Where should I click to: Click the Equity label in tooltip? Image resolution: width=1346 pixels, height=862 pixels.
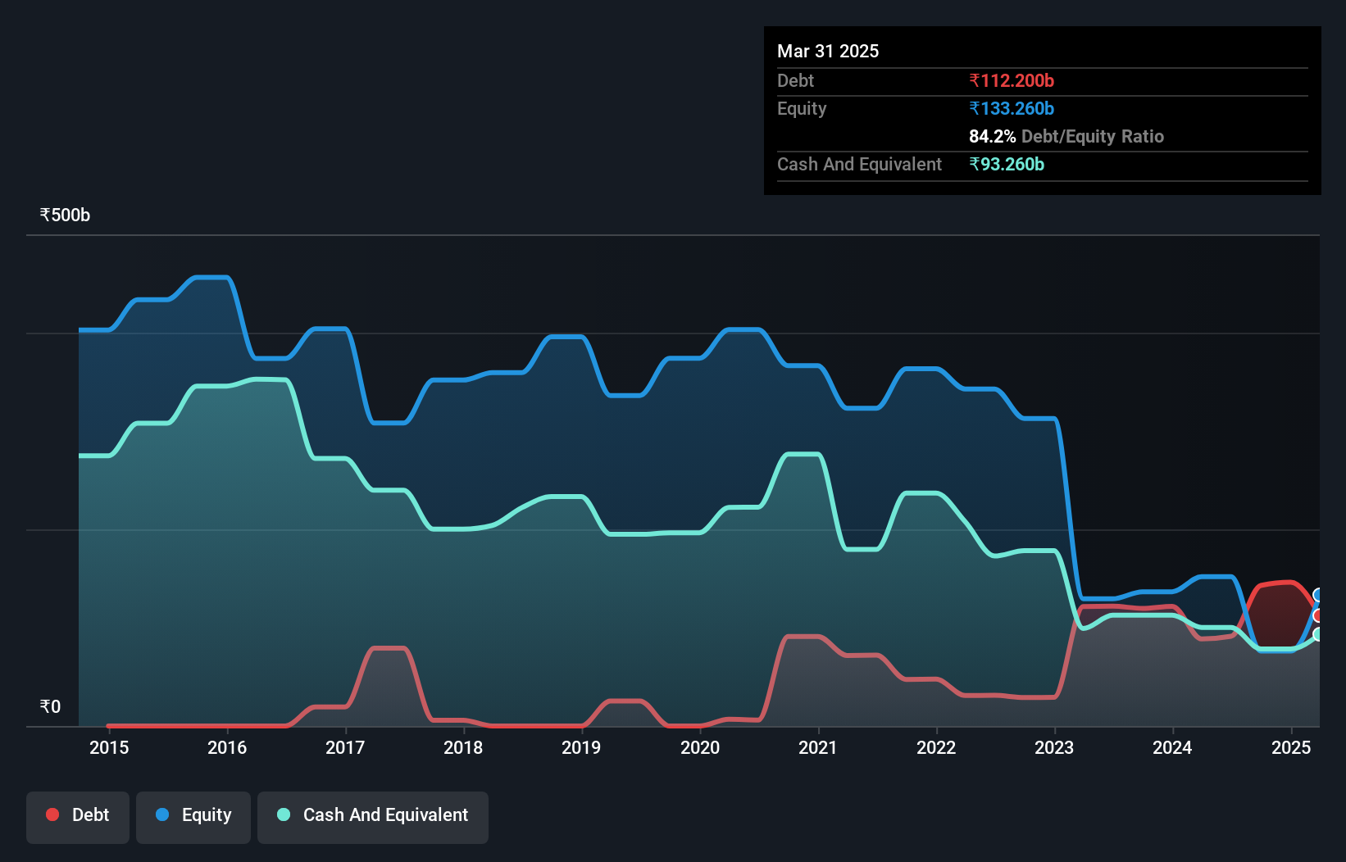(x=802, y=108)
